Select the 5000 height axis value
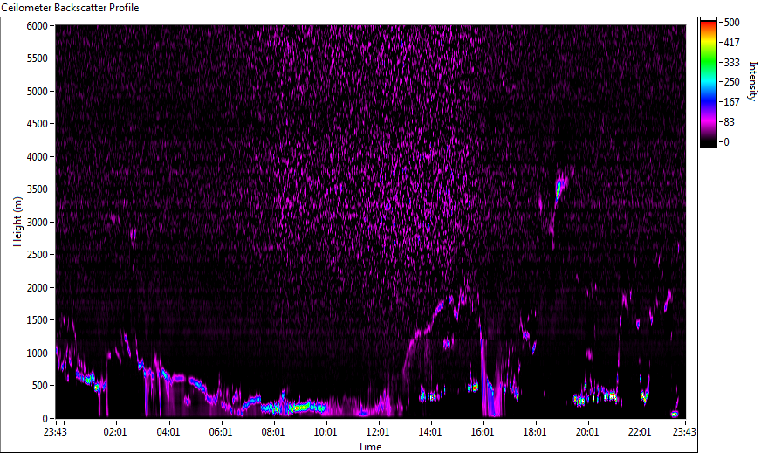 (x=37, y=92)
